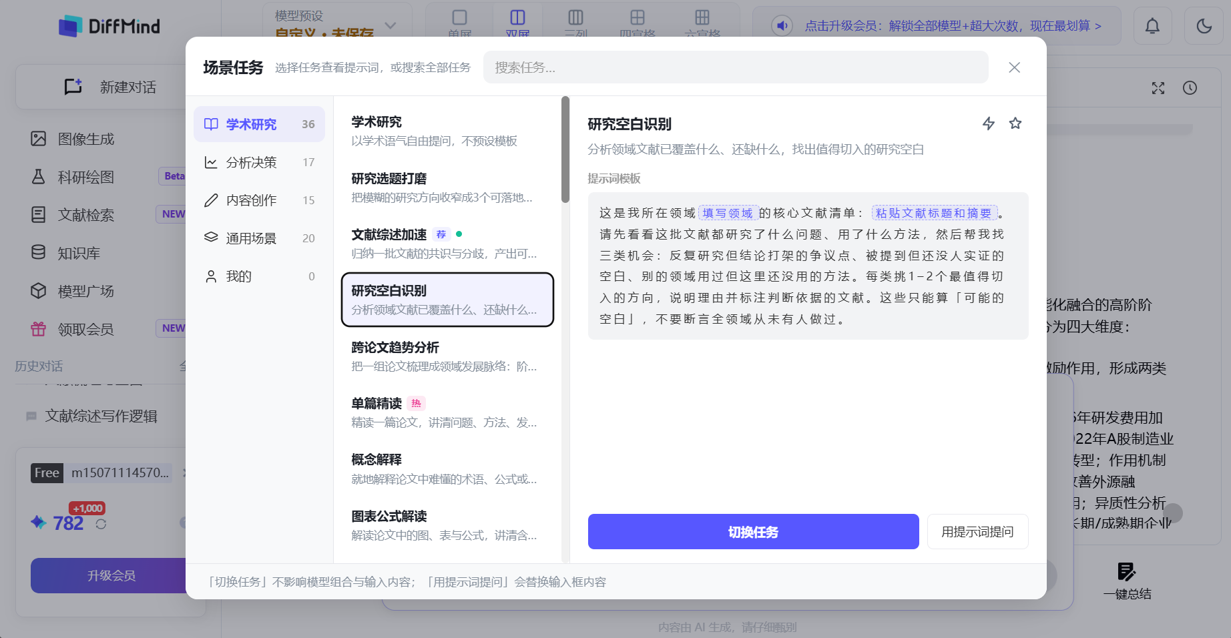Select the 分析决策 category tab

point(259,162)
